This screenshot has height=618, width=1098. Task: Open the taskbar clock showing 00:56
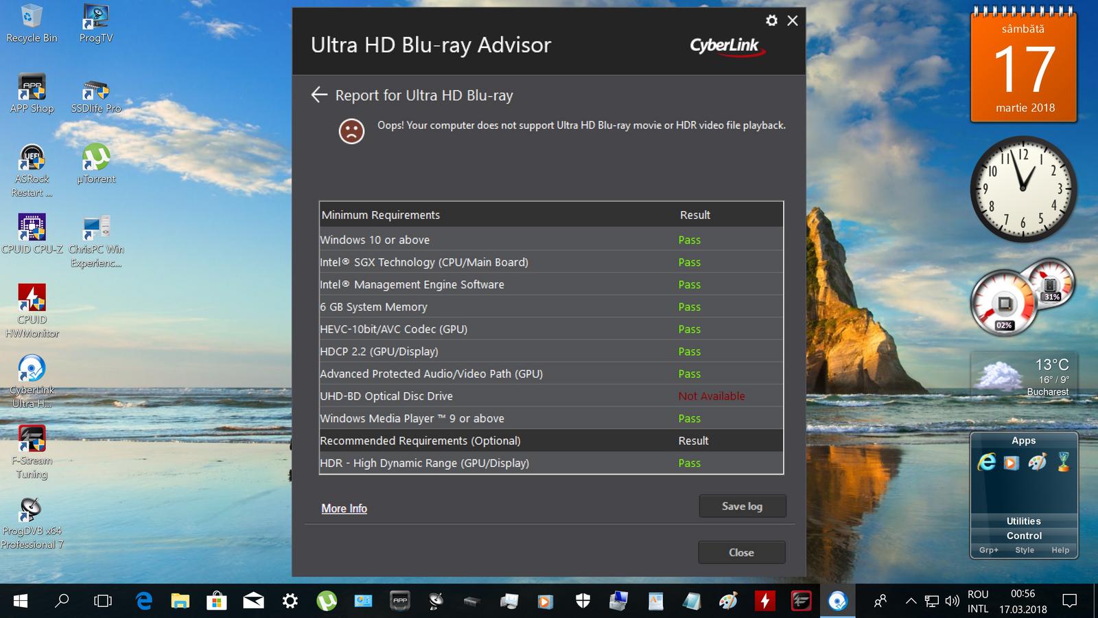point(1023,602)
